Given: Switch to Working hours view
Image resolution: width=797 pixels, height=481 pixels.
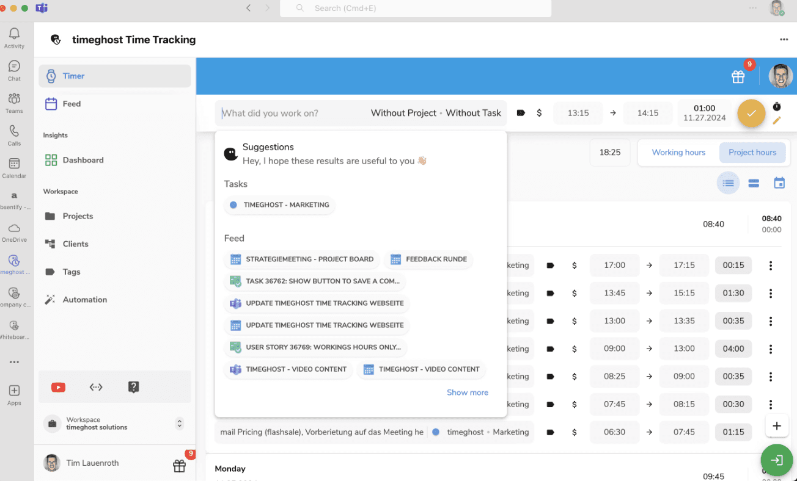Looking at the screenshot, I should tap(678, 153).
